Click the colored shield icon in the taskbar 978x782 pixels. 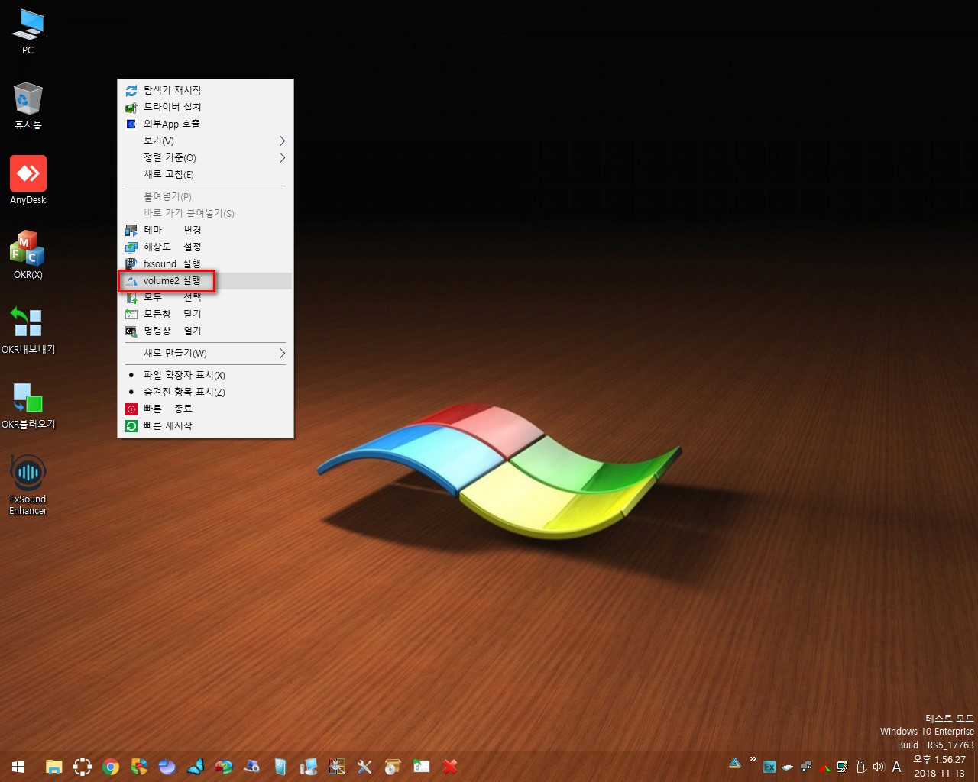139,767
